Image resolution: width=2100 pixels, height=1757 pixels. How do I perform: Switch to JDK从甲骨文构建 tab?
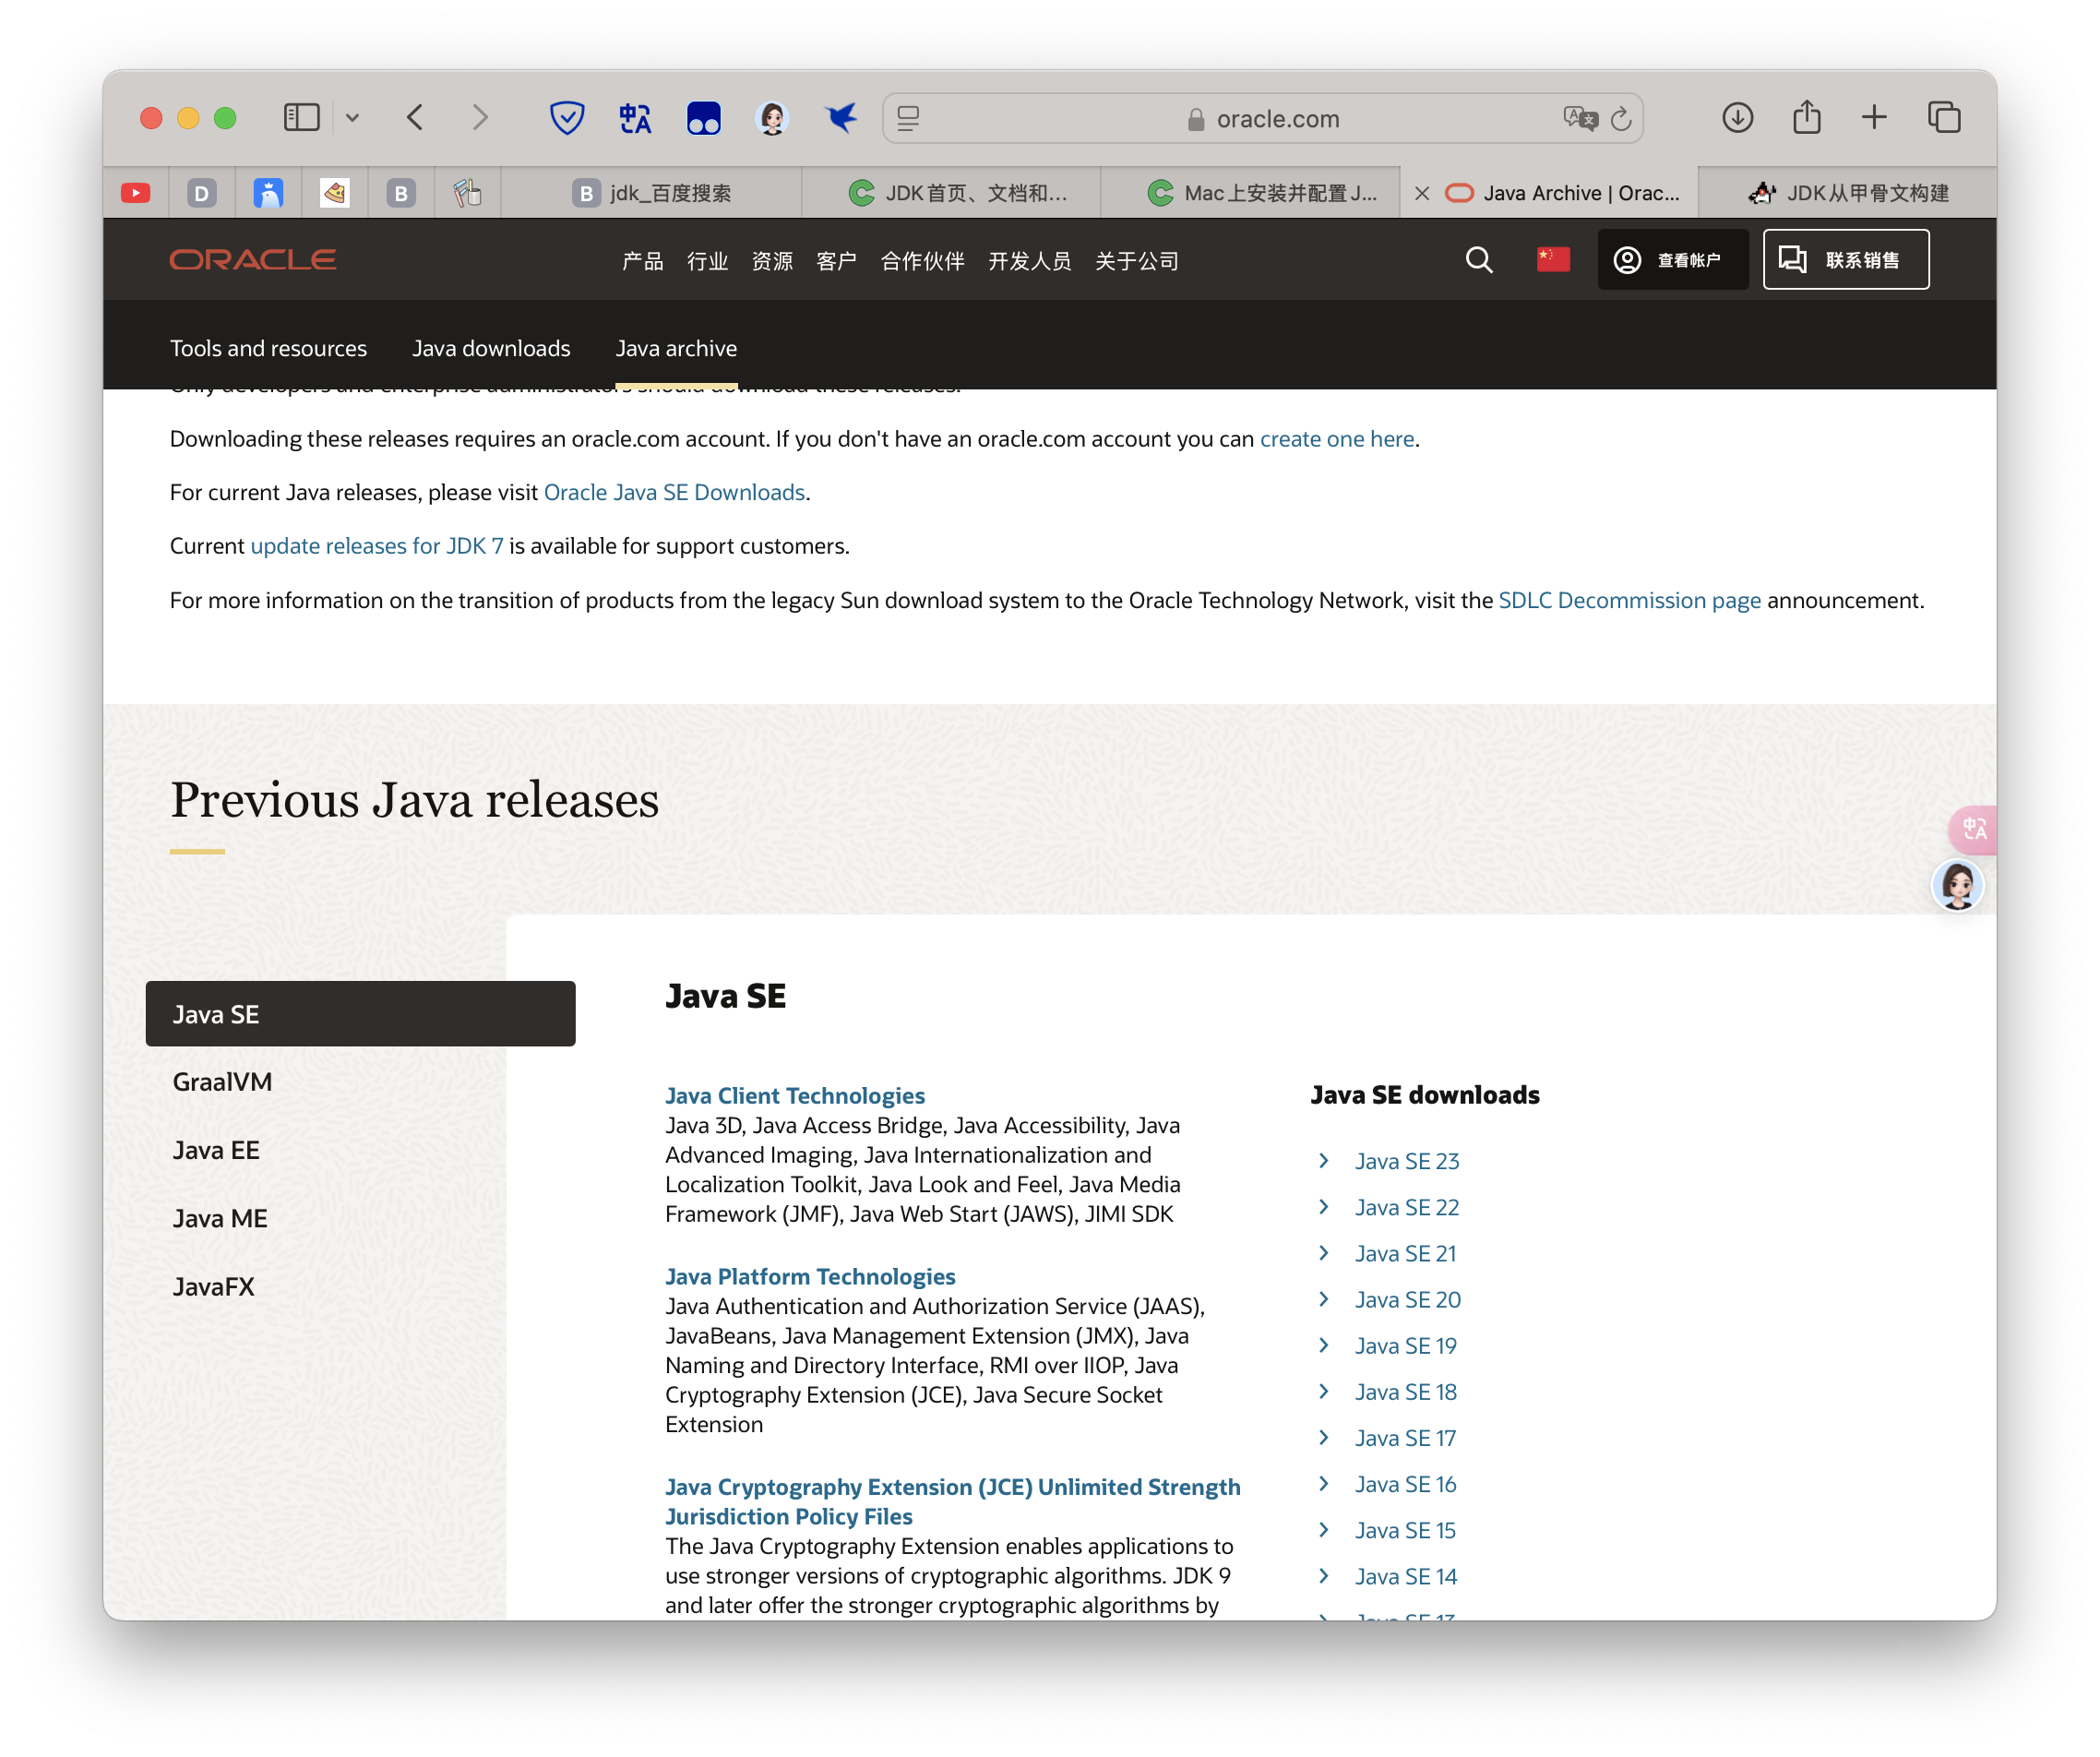1847,193
